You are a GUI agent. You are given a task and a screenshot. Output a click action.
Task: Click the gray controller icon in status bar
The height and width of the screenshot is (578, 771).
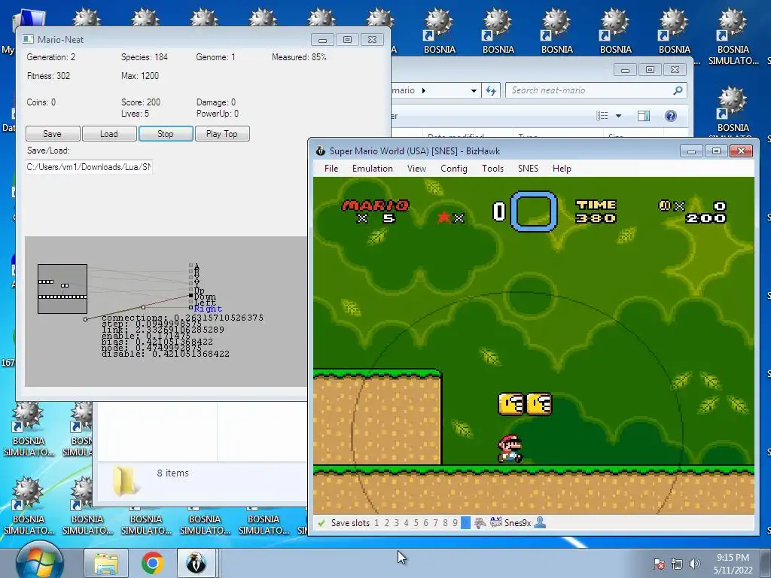point(480,523)
